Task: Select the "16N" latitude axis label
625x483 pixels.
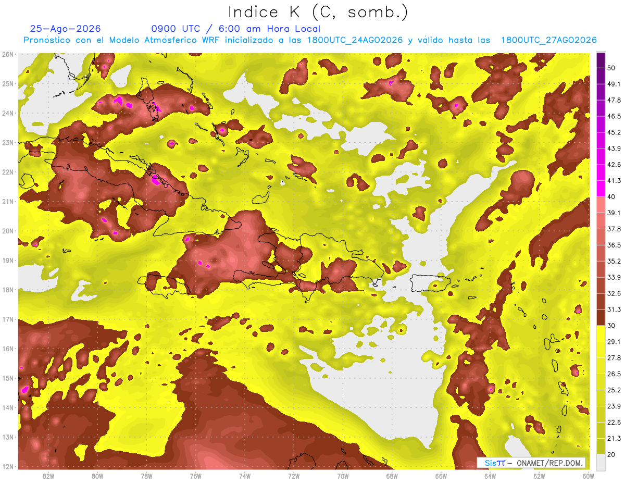Action: tap(7, 349)
